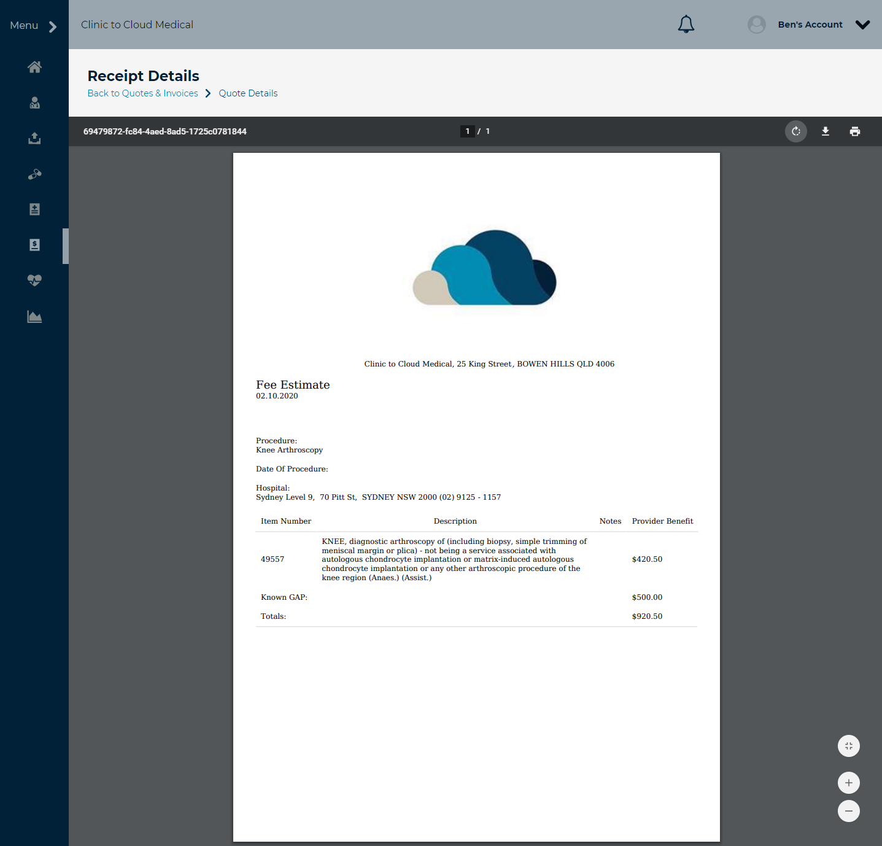The height and width of the screenshot is (846, 882).
Task: Print the fee estimate document
Action: 855,131
